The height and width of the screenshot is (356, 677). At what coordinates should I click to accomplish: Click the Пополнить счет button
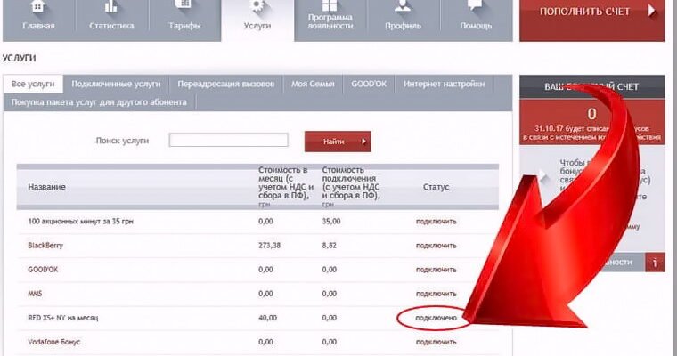592,20
